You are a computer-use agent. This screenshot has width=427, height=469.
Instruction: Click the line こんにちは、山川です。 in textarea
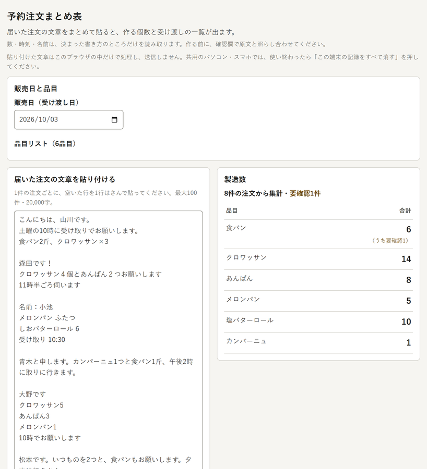pyautogui.click(x=55, y=220)
